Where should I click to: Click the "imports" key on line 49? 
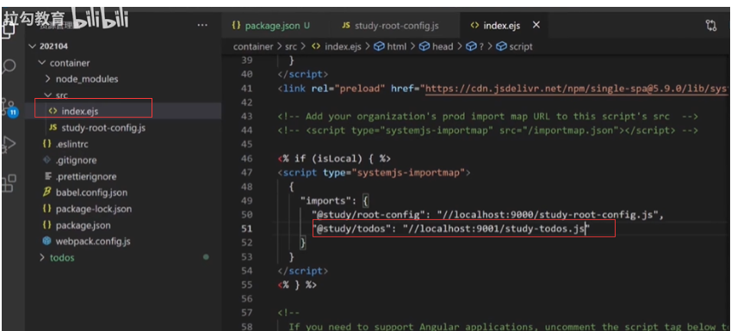(x=326, y=200)
